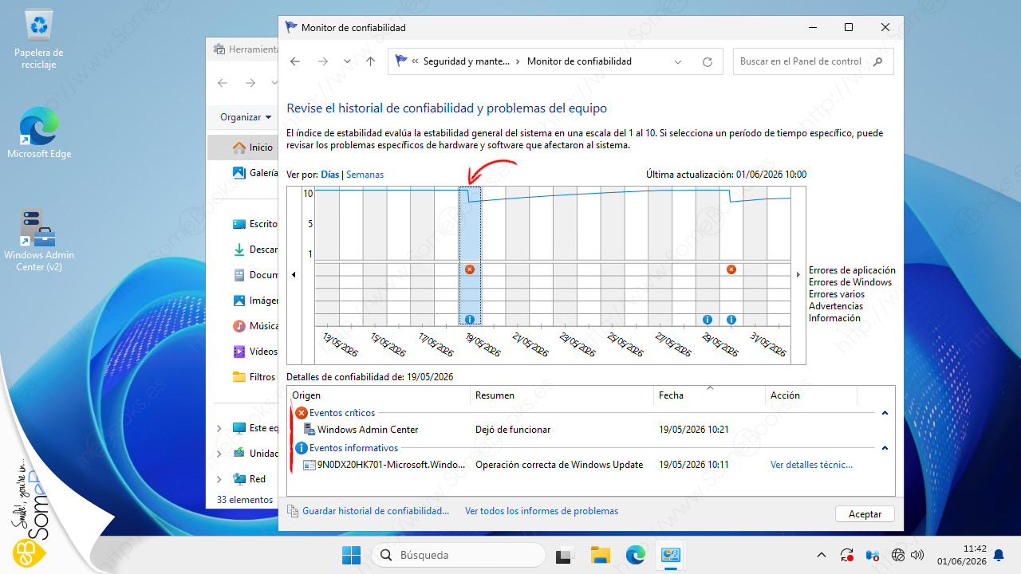The width and height of the screenshot is (1021, 574).
Task: Switch chart view to Semanas
Action: [365, 175]
